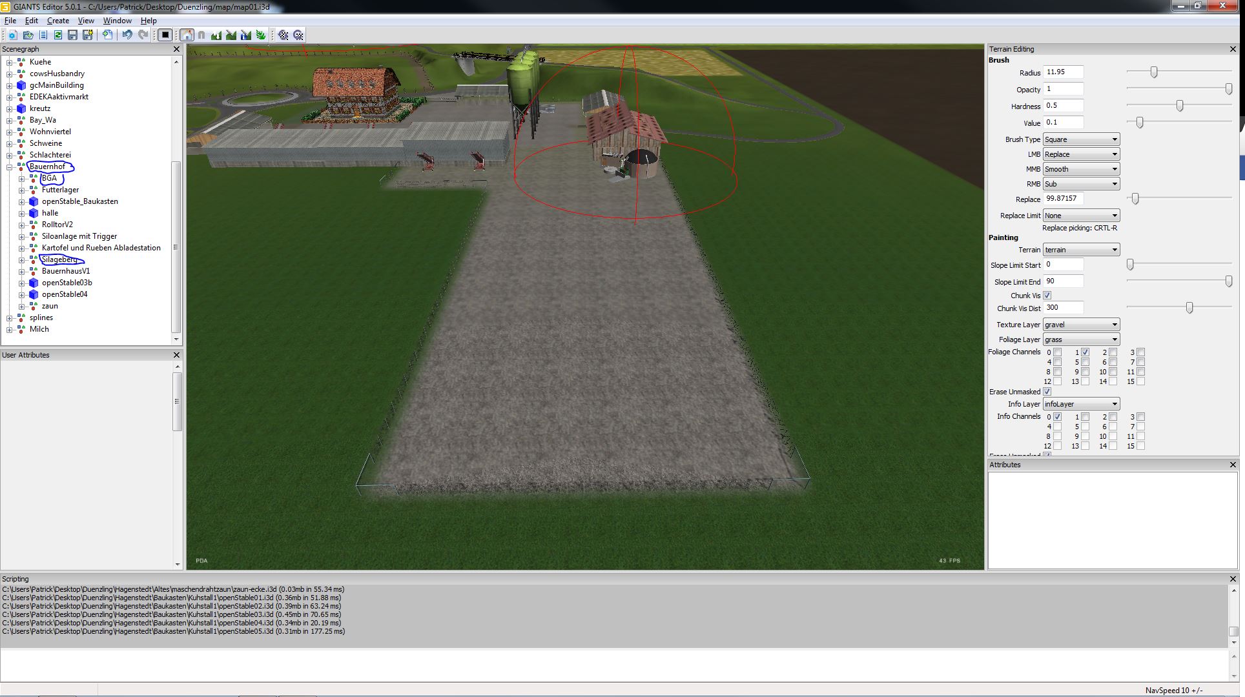
Task: Open the Foliage Layer dropdown
Action: click(x=1081, y=339)
